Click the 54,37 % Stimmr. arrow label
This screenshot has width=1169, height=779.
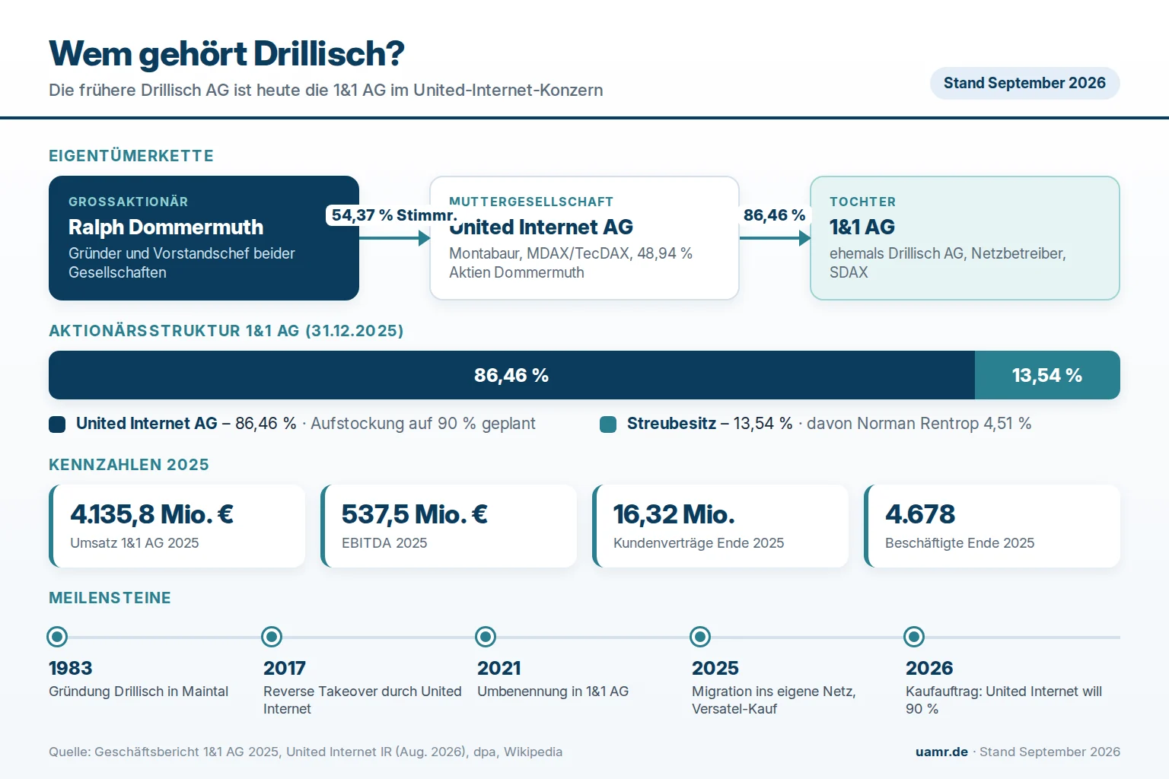click(394, 215)
